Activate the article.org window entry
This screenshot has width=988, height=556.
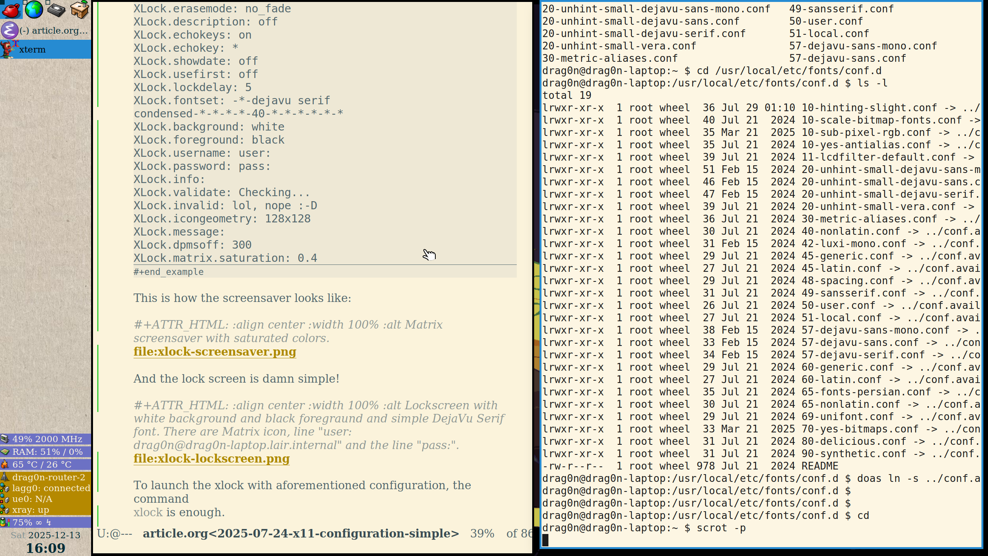click(x=54, y=31)
